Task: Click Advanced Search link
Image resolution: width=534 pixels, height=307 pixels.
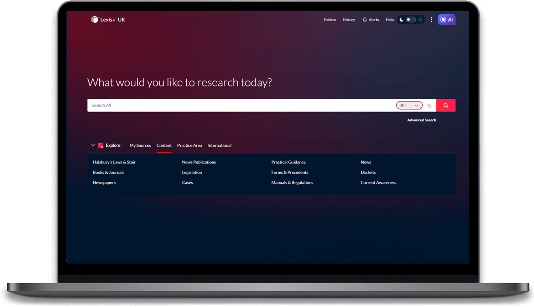Action: 421,120
